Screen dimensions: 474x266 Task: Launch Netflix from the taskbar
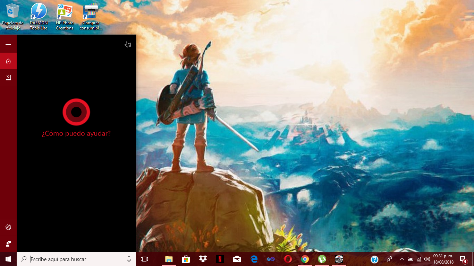coord(220,259)
